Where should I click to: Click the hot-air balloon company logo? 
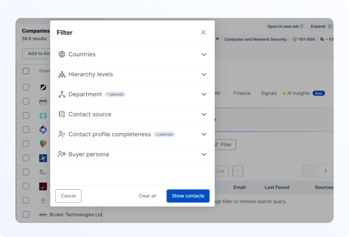click(x=43, y=144)
